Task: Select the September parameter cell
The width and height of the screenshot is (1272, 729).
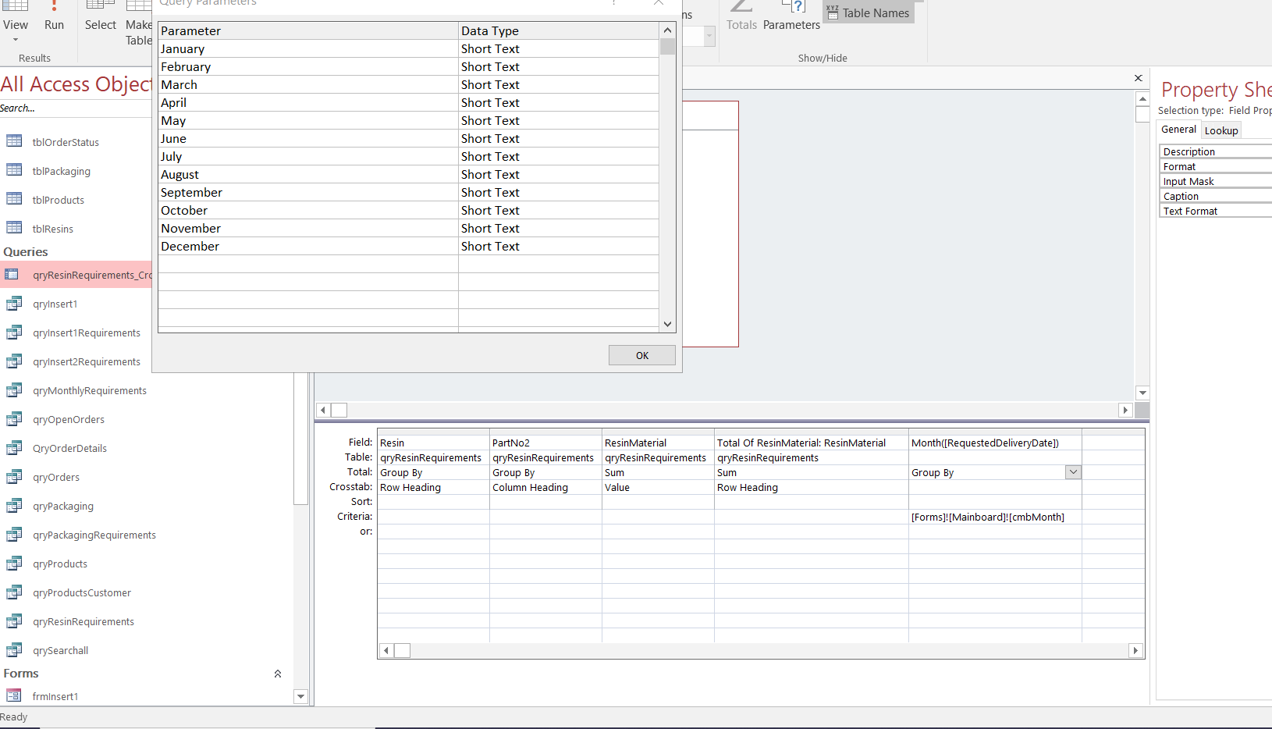Action: coord(308,192)
